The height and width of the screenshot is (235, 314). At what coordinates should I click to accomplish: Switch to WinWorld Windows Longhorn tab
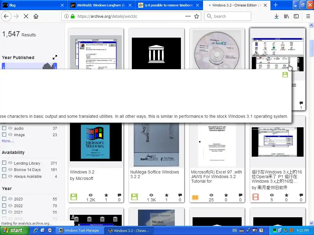click(x=101, y=5)
